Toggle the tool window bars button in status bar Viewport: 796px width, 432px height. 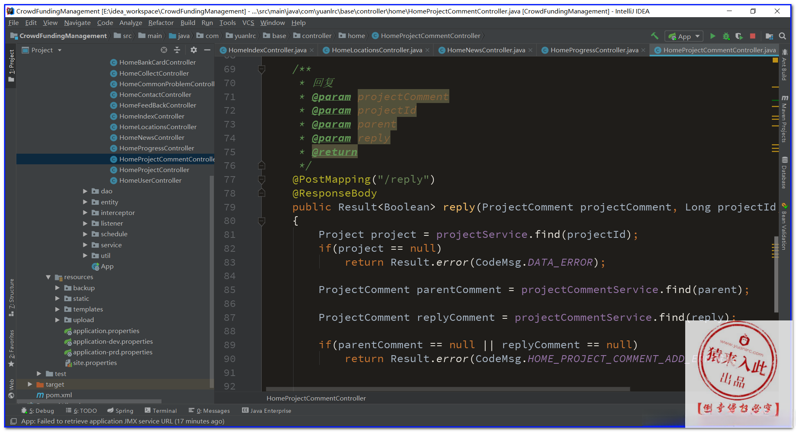tap(13, 421)
